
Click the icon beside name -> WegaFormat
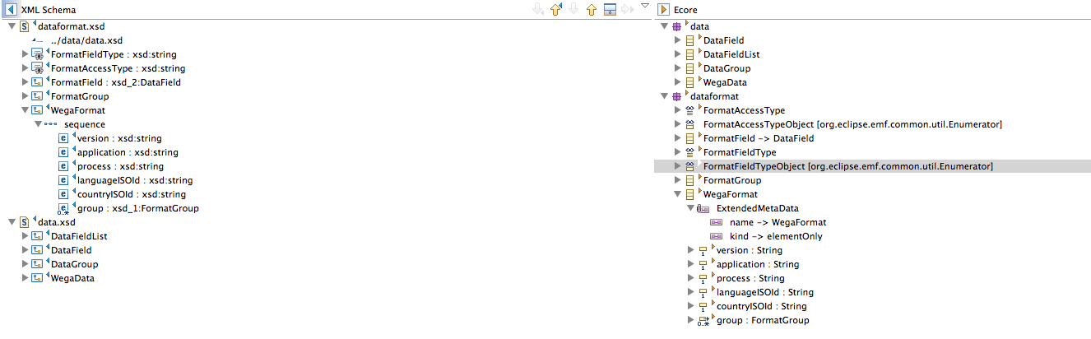point(716,222)
